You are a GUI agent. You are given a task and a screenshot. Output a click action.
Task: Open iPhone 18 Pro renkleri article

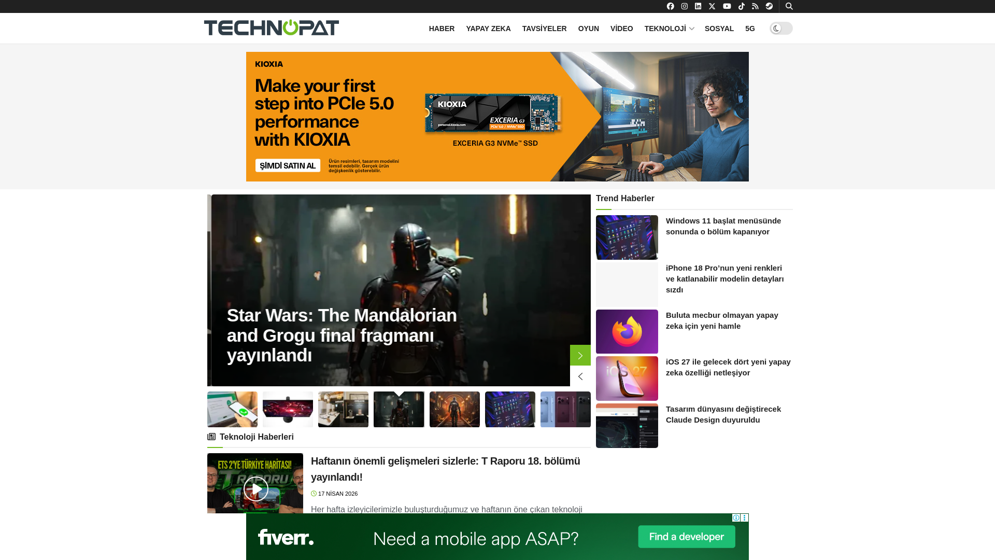(x=725, y=279)
